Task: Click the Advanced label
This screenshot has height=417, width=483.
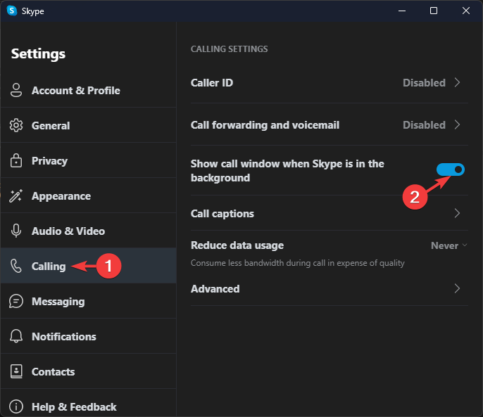Action: [x=215, y=289]
